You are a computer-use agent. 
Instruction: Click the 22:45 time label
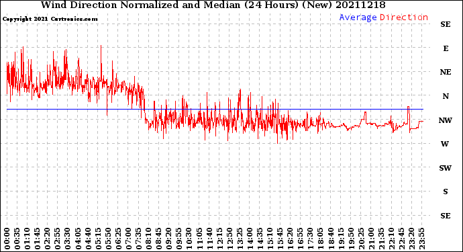click(401, 239)
